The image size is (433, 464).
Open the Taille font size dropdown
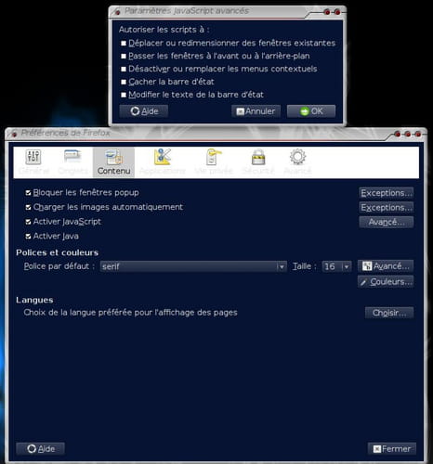tap(336, 266)
